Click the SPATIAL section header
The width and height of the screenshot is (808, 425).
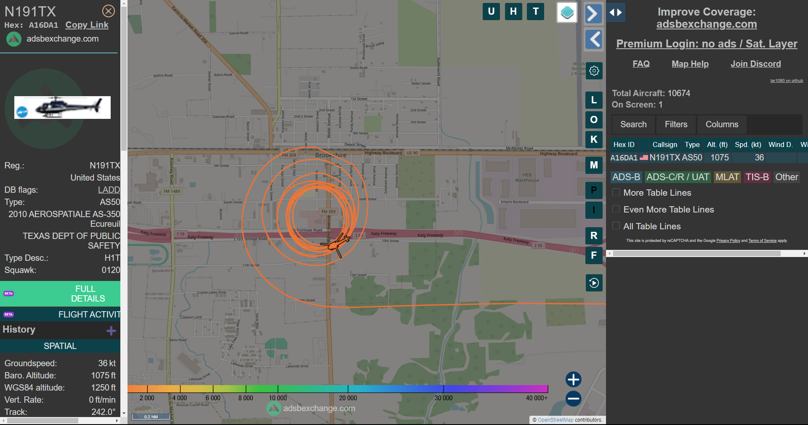click(x=60, y=346)
